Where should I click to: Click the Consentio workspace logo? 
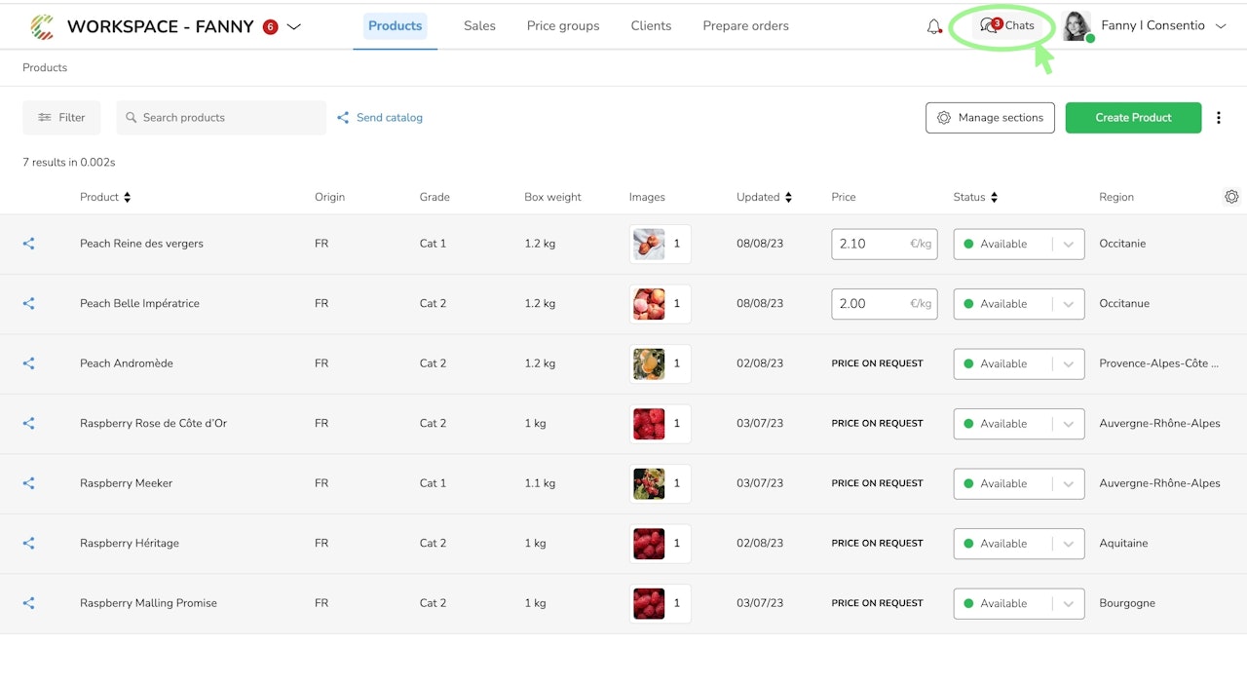coord(42,26)
